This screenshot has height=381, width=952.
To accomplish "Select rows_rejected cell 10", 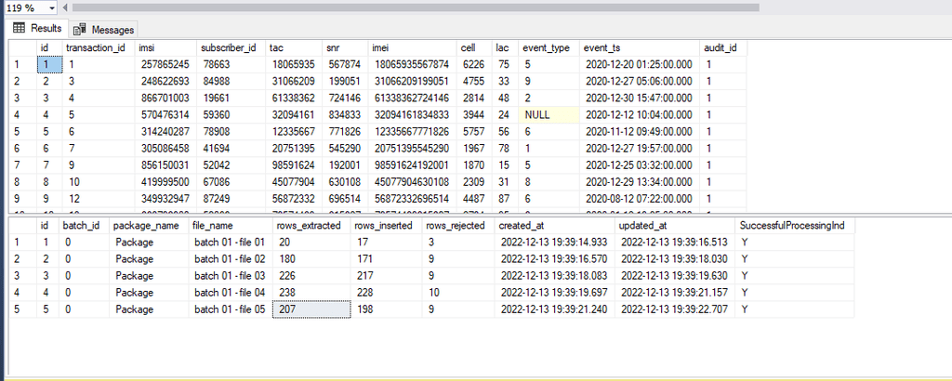I will (458, 293).
